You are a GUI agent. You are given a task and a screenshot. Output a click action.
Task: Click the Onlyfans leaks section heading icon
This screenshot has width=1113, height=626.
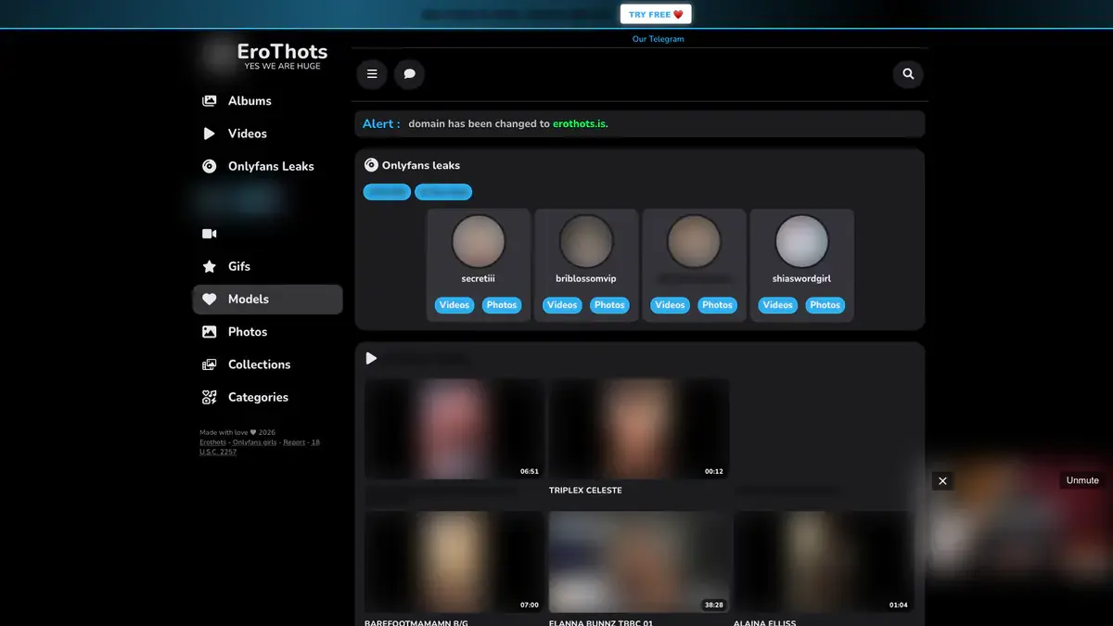pyautogui.click(x=371, y=165)
